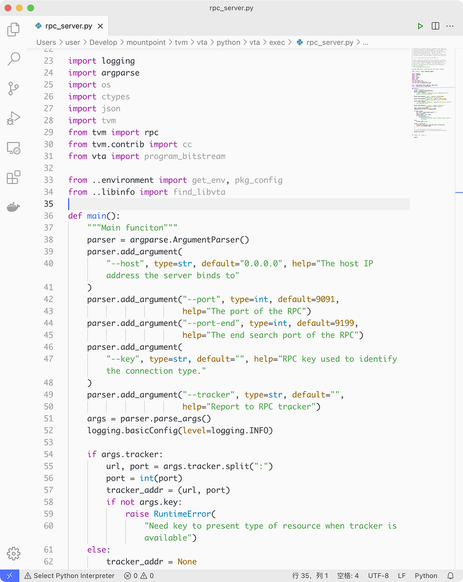
Task: Close the rpc_server.py tab
Action: [x=100, y=26]
